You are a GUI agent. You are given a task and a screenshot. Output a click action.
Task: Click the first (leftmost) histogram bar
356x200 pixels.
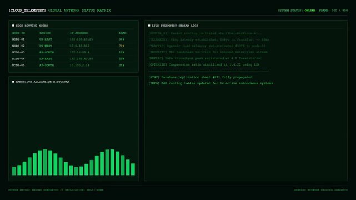point(14,171)
